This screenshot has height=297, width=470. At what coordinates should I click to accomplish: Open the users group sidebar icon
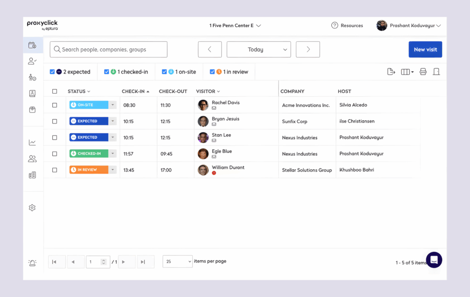coord(32,159)
